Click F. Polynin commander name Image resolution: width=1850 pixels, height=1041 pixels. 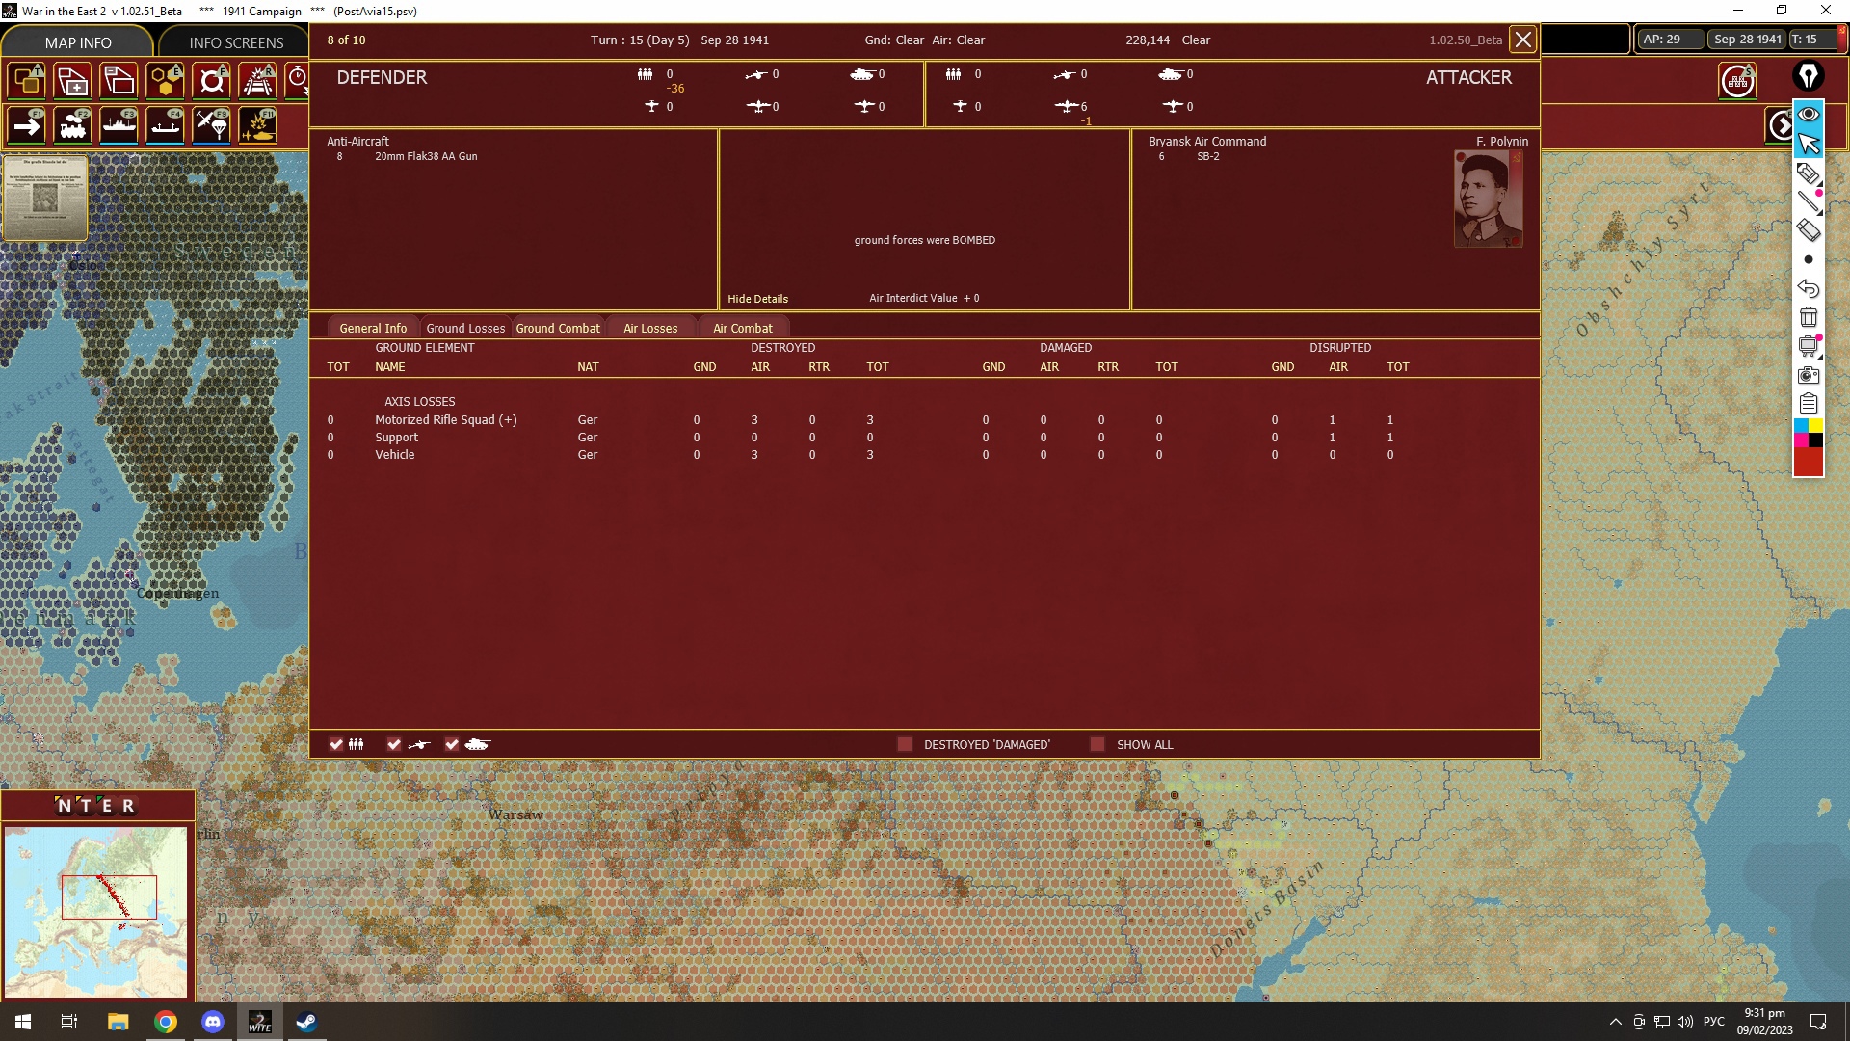1502,141
